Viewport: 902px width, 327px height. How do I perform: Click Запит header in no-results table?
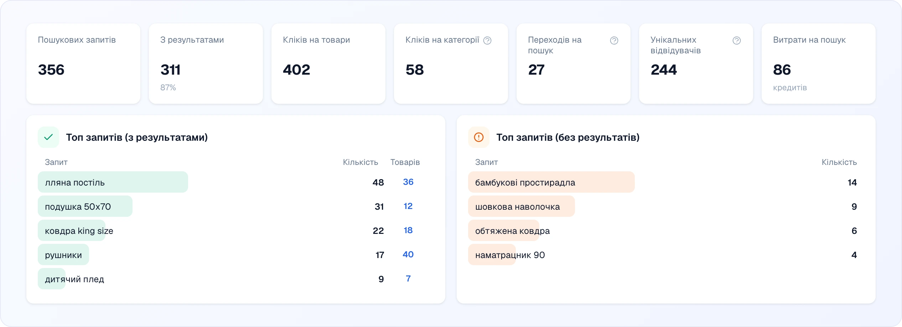click(487, 162)
